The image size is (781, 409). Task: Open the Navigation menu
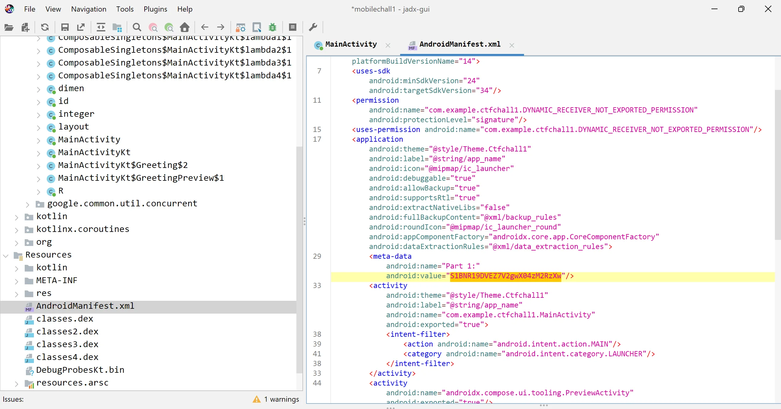(89, 9)
